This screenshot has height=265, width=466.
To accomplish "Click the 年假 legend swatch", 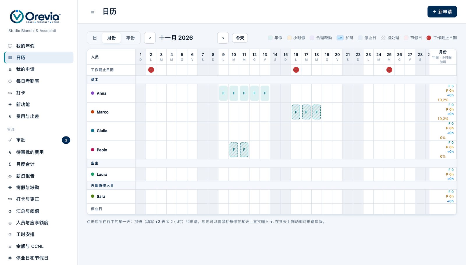I will point(270,38).
